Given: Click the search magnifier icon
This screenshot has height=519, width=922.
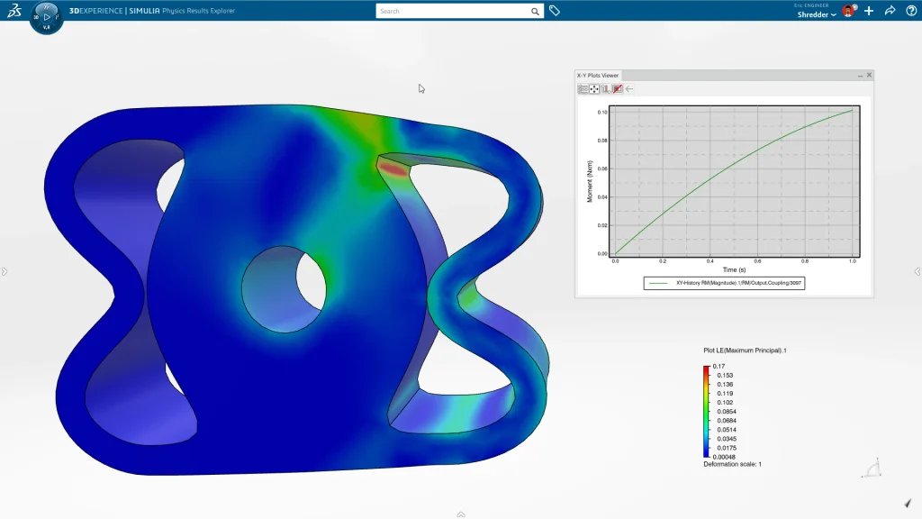Looking at the screenshot, I should [535, 12].
